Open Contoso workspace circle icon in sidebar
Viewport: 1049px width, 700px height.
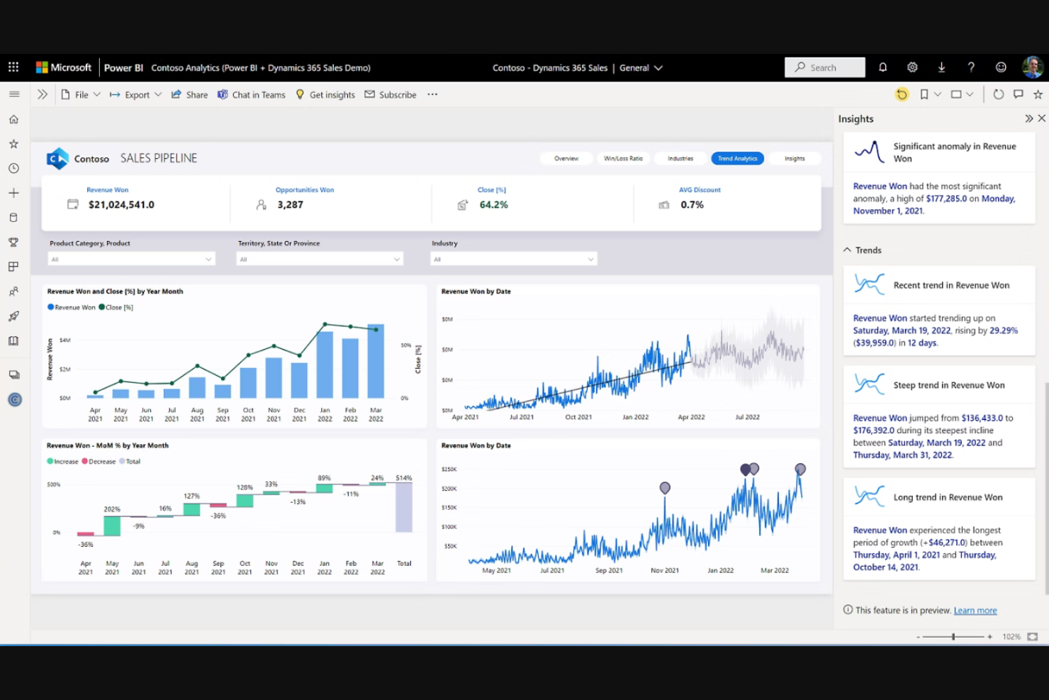(x=14, y=400)
